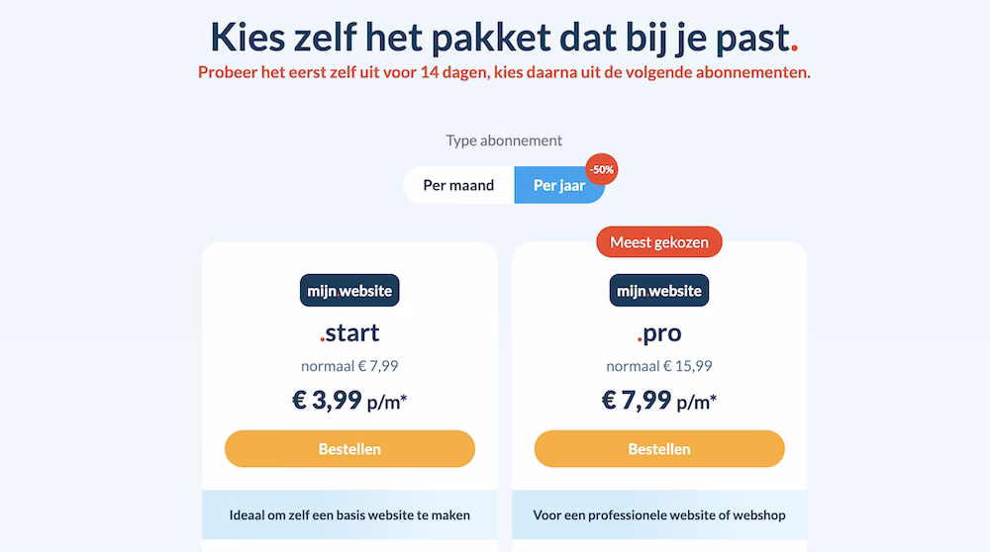Screen dimensions: 990x552
Task: Click the € 3,99 p/m price
Action: click(349, 400)
